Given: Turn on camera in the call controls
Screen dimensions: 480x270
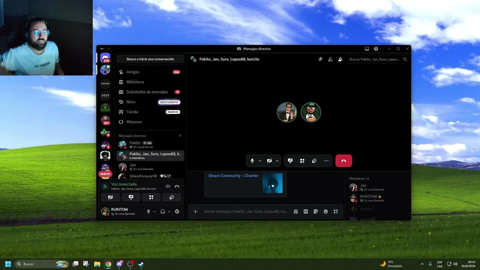Looking at the screenshot, I should point(269,160).
